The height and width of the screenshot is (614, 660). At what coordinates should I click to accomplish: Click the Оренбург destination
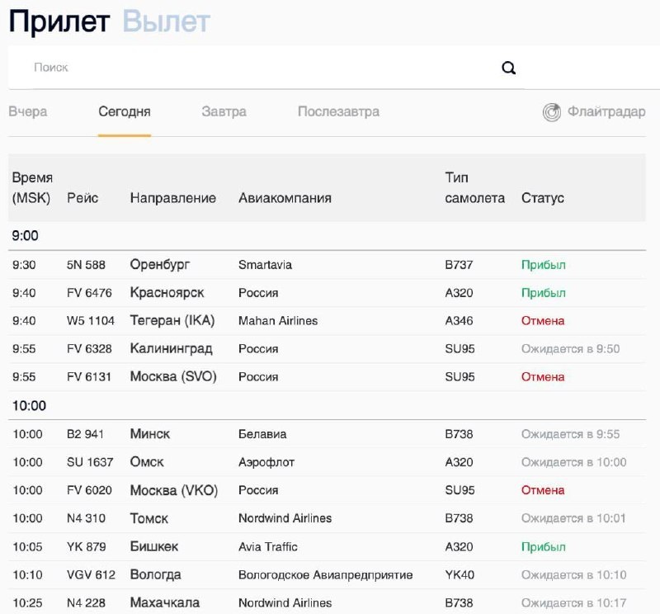coord(160,264)
